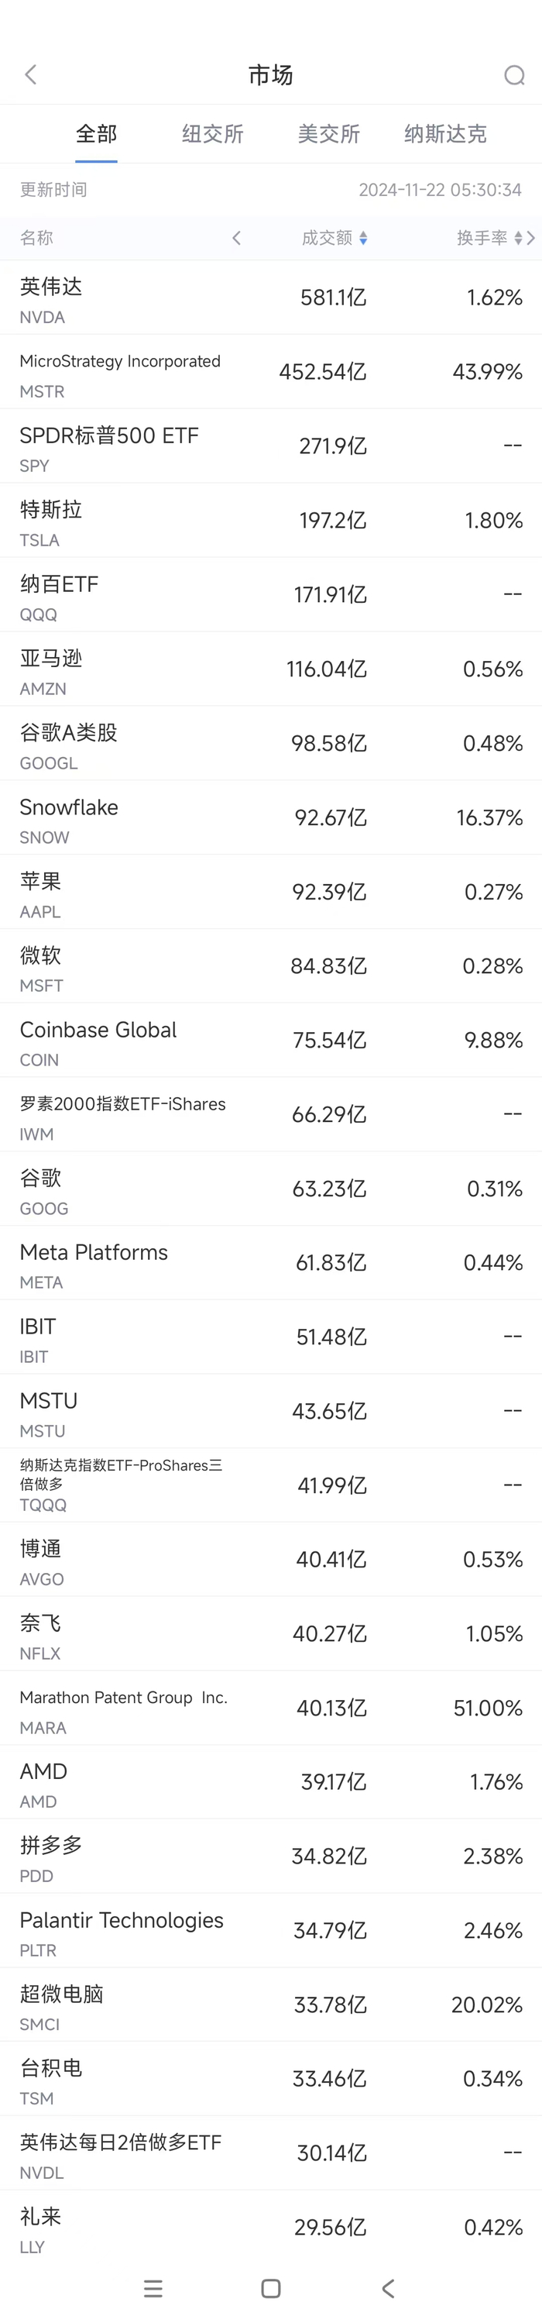Image resolution: width=542 pixels, height=2316 pixels.
Task: Sort the list by 换手率 column
Action: pyautogui.click(x=489, y=238)
